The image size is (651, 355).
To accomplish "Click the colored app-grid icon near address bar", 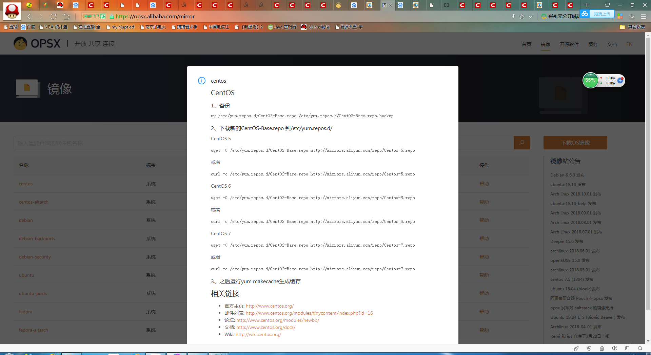I will pos(620,16).
